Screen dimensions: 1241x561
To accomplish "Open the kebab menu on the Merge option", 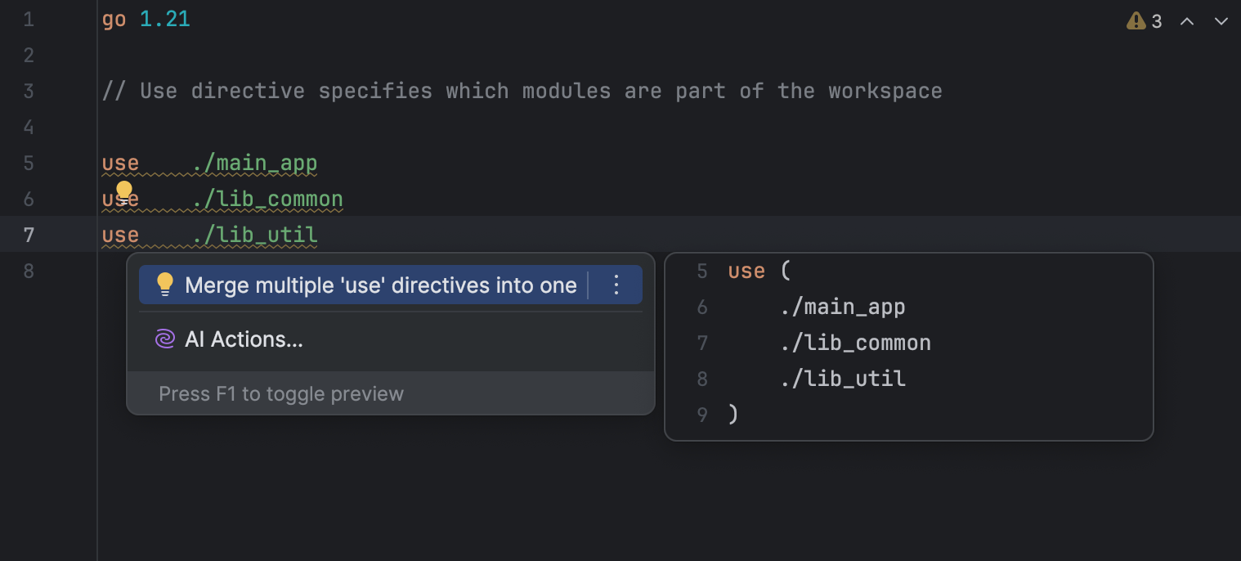I will (616, 285).
